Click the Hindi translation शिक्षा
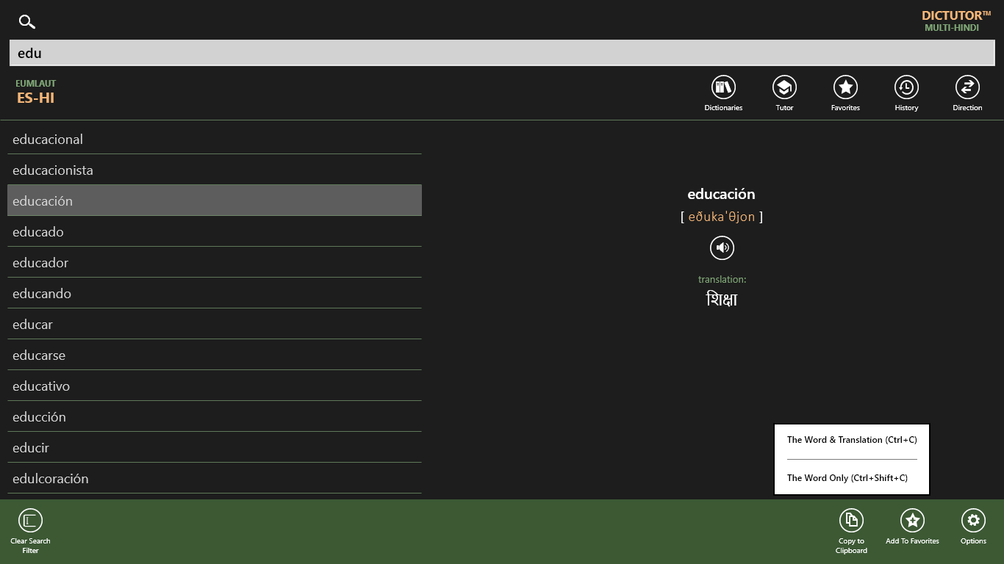The height and width of the screenshot is (564, 1004). (x=722, y=300)
